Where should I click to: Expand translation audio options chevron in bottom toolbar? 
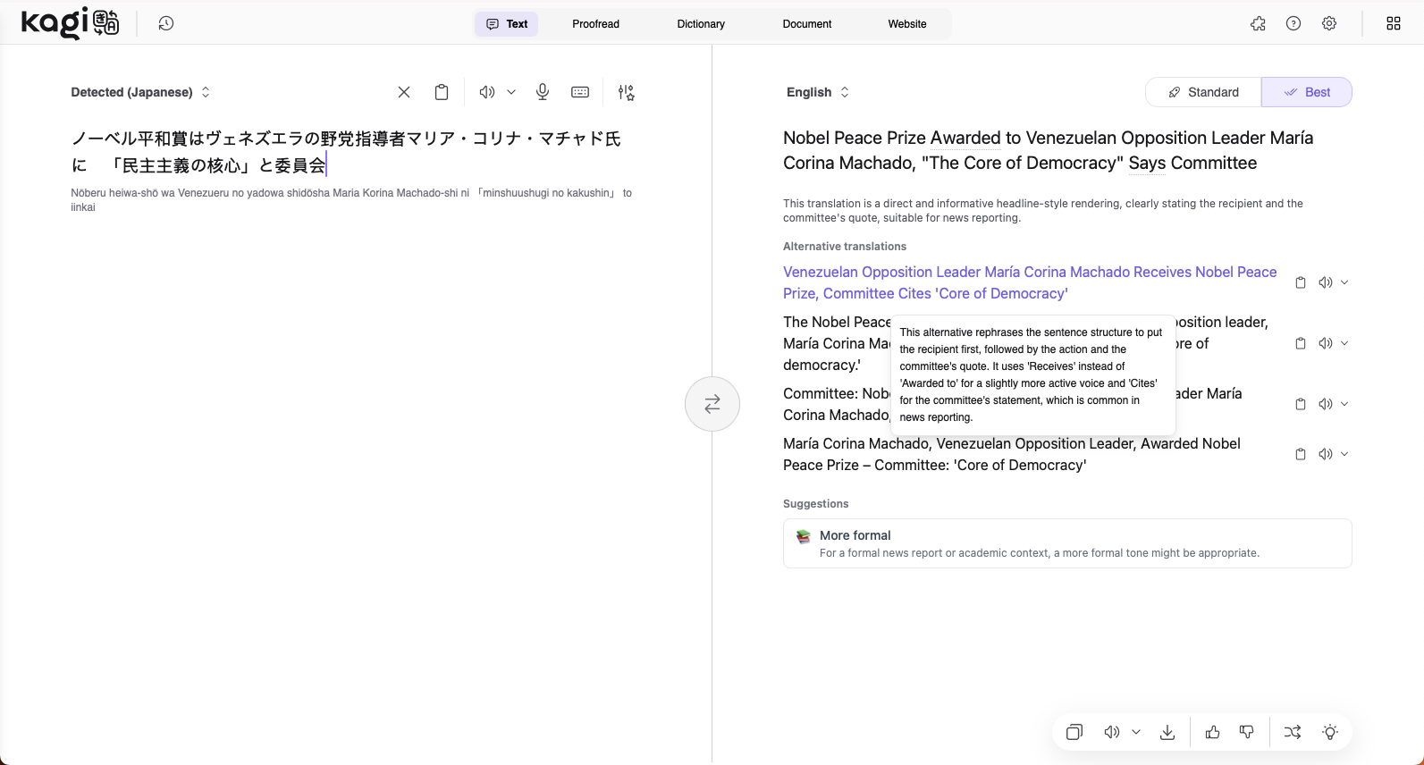pos(1136,732)
